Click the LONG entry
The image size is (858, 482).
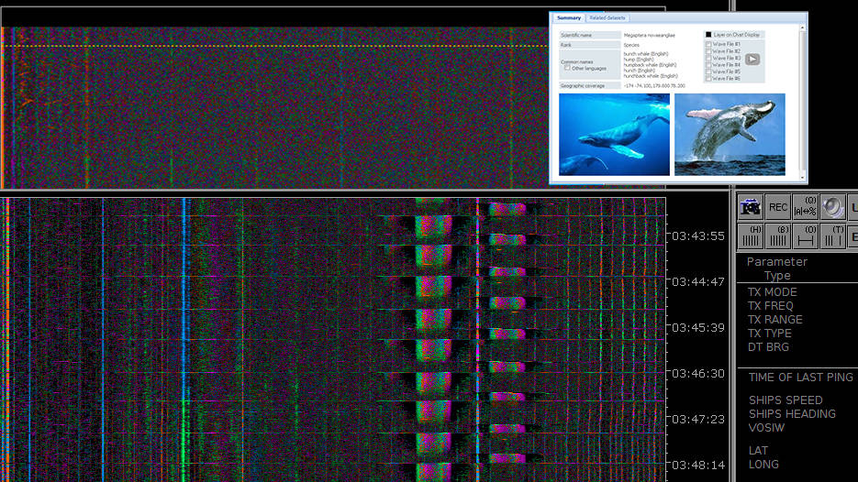click(x=763, y=465)
